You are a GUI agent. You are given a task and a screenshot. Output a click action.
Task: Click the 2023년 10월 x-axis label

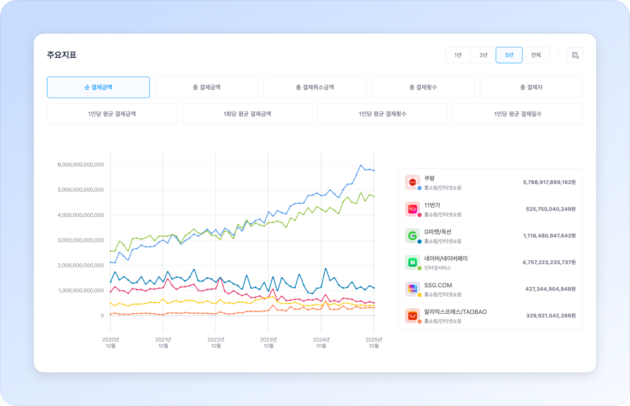coord(268,343)
